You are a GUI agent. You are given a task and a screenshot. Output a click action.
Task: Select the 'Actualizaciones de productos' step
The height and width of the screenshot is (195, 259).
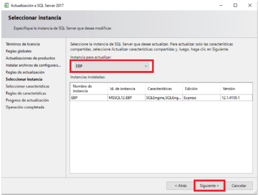click(x=31, y=58)
